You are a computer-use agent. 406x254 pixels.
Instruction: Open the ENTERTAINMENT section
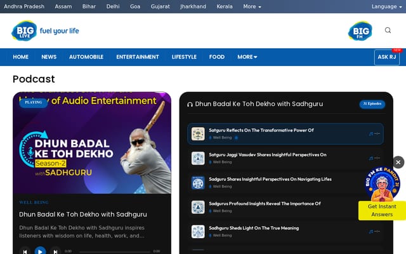[138, 57]
